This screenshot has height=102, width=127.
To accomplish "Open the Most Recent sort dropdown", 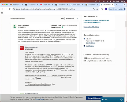I will (72, 19).
